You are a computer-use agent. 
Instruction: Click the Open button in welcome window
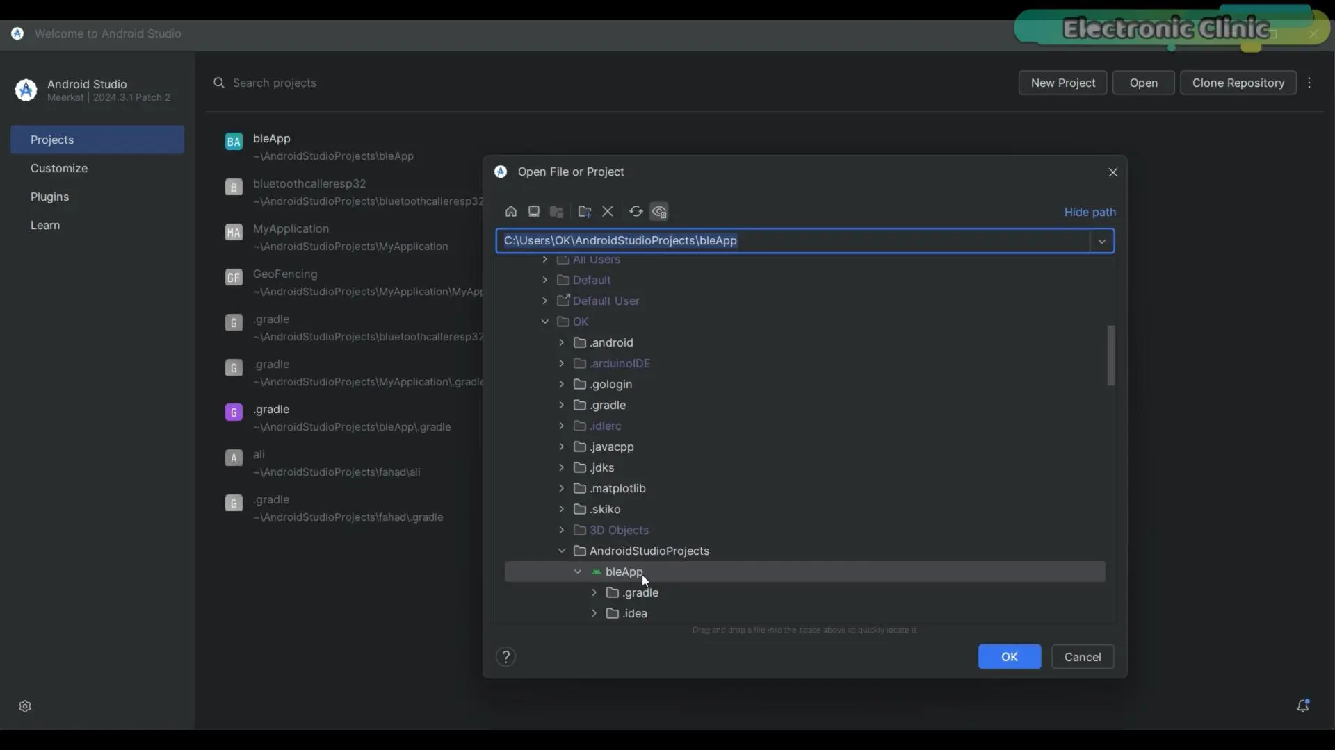click(x=1143, y=83)
